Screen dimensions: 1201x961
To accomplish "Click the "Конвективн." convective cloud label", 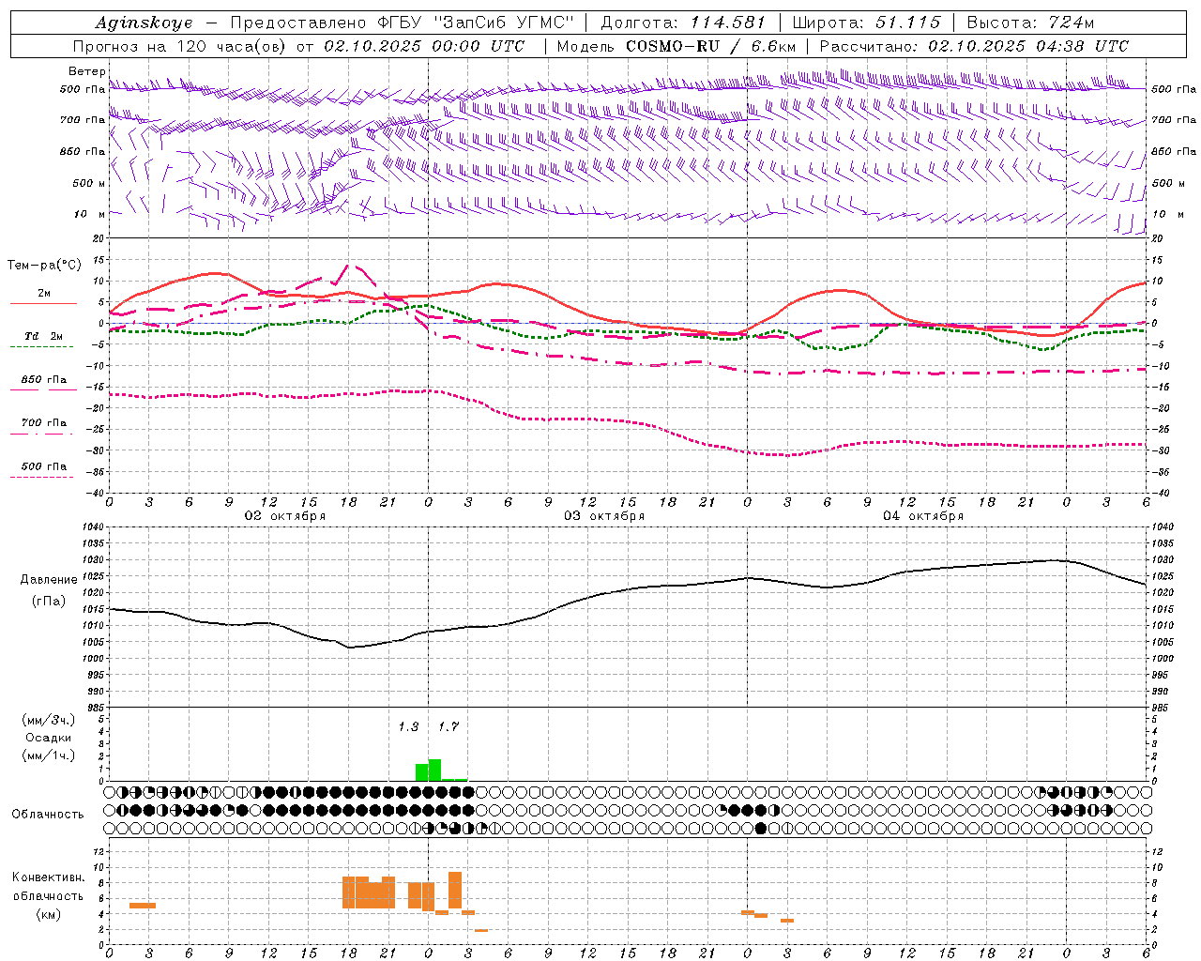I will coord(49,877).
